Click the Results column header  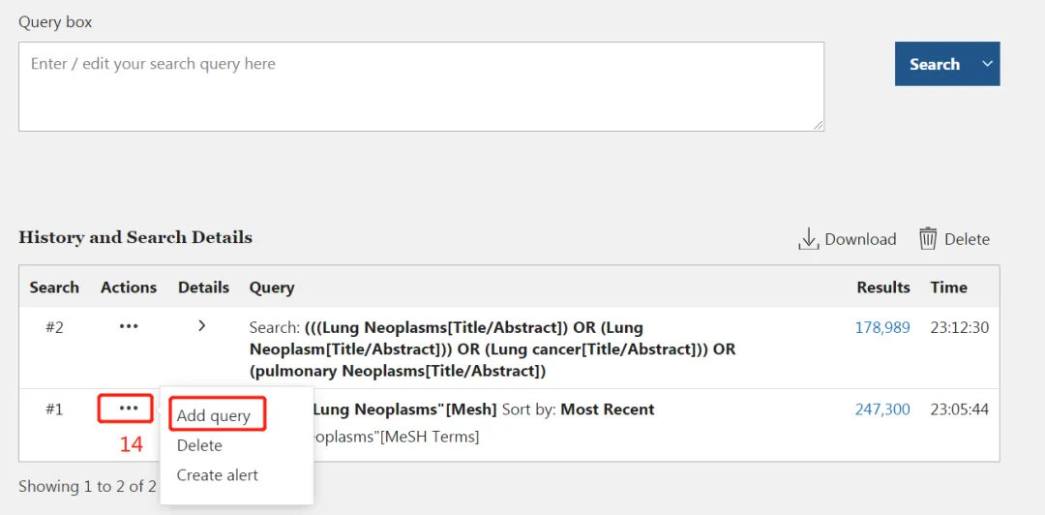[x=883, y=288]
